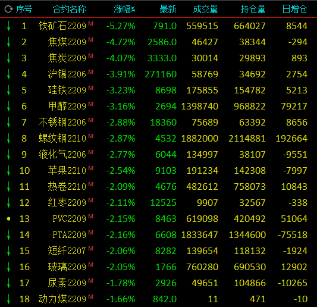Click the green down arrow on row 18
Image resolution: width=317 pixels, height=307 pixels.
tap(8, 299)
